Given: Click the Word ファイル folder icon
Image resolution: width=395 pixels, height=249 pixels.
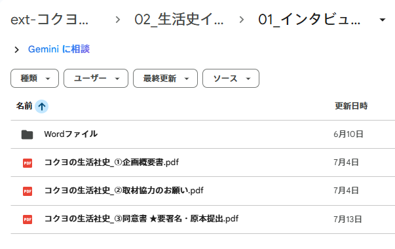Looking at the screenshot, I should pyautogui.click(x=28, y=134).
